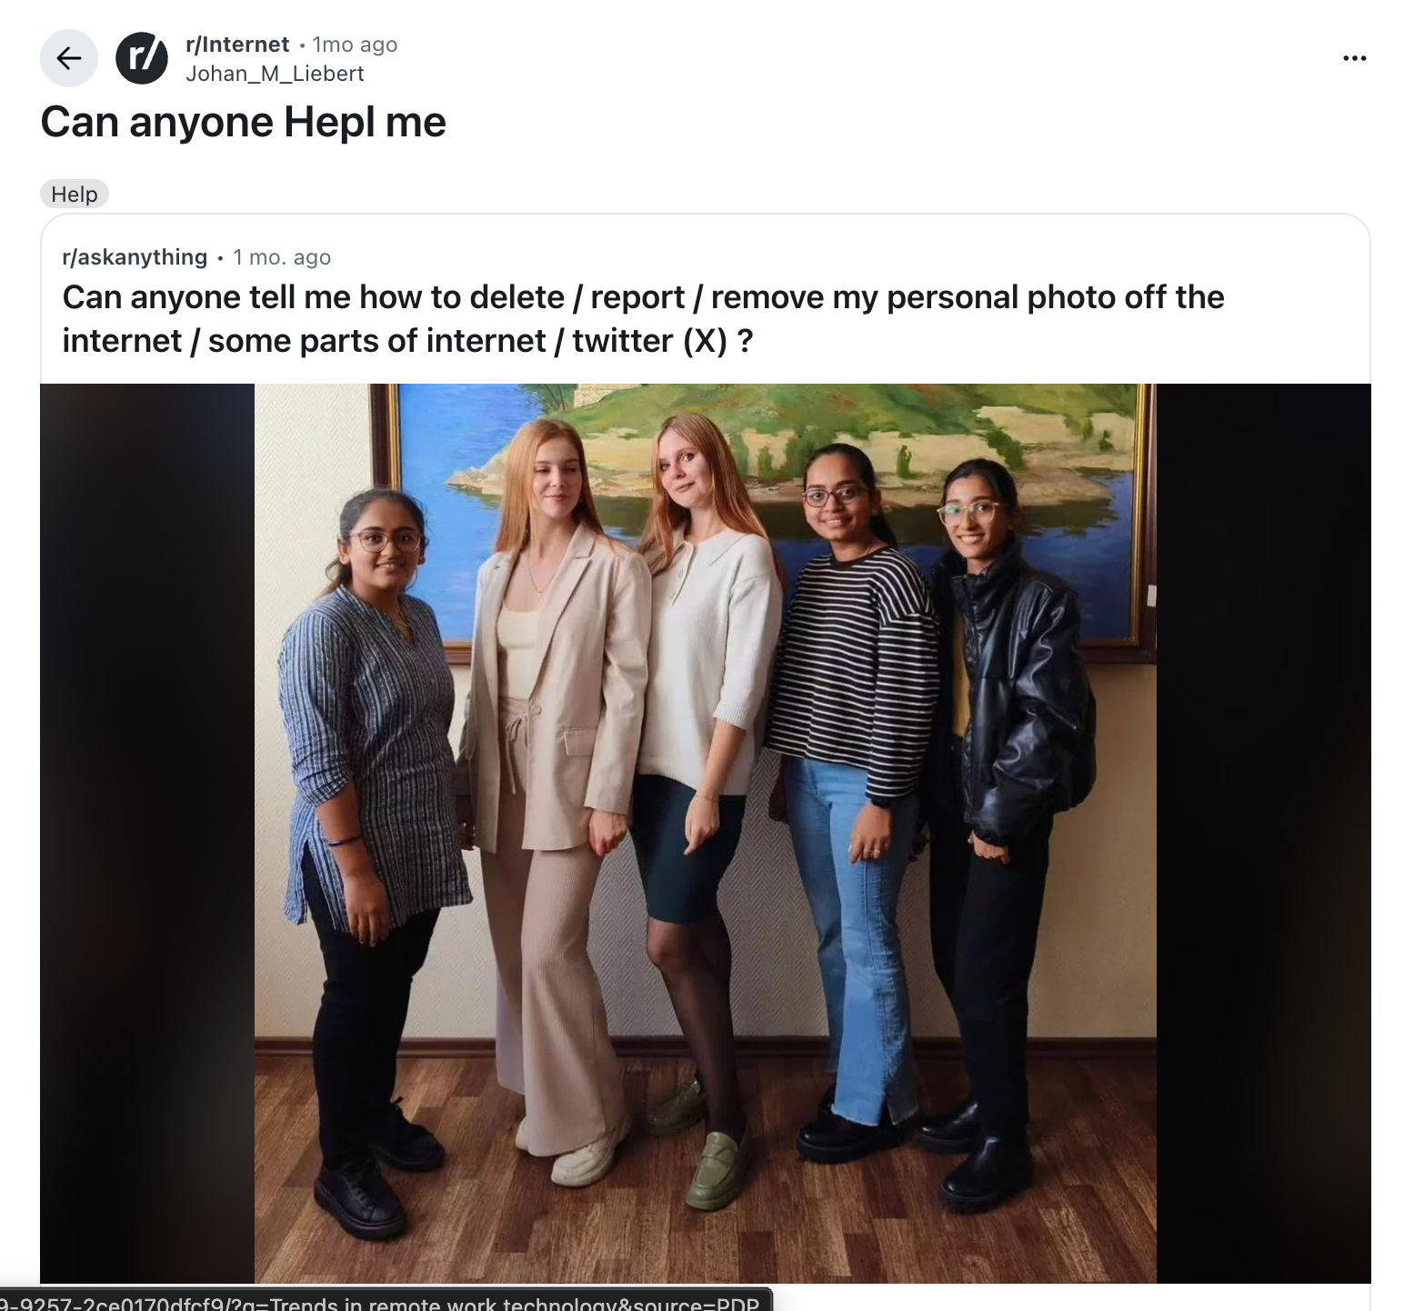
Task: Click the "Can anyone Hepl me" post title
Action: (x=243, y=122)
